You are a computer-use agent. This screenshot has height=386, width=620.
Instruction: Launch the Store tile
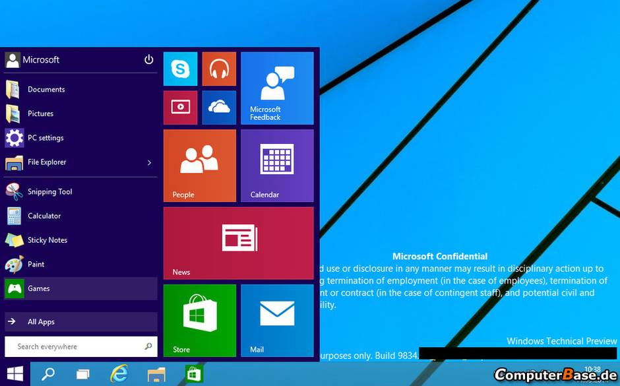click(x=200, y=321)
